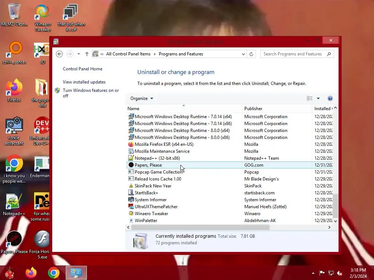Launch Firefox from the taskbar
The height and width of the screenshot is (280, 374).
pos(31,273)
